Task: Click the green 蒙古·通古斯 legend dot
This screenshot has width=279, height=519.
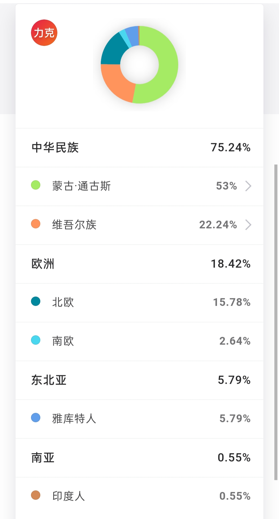Action: 36,185
